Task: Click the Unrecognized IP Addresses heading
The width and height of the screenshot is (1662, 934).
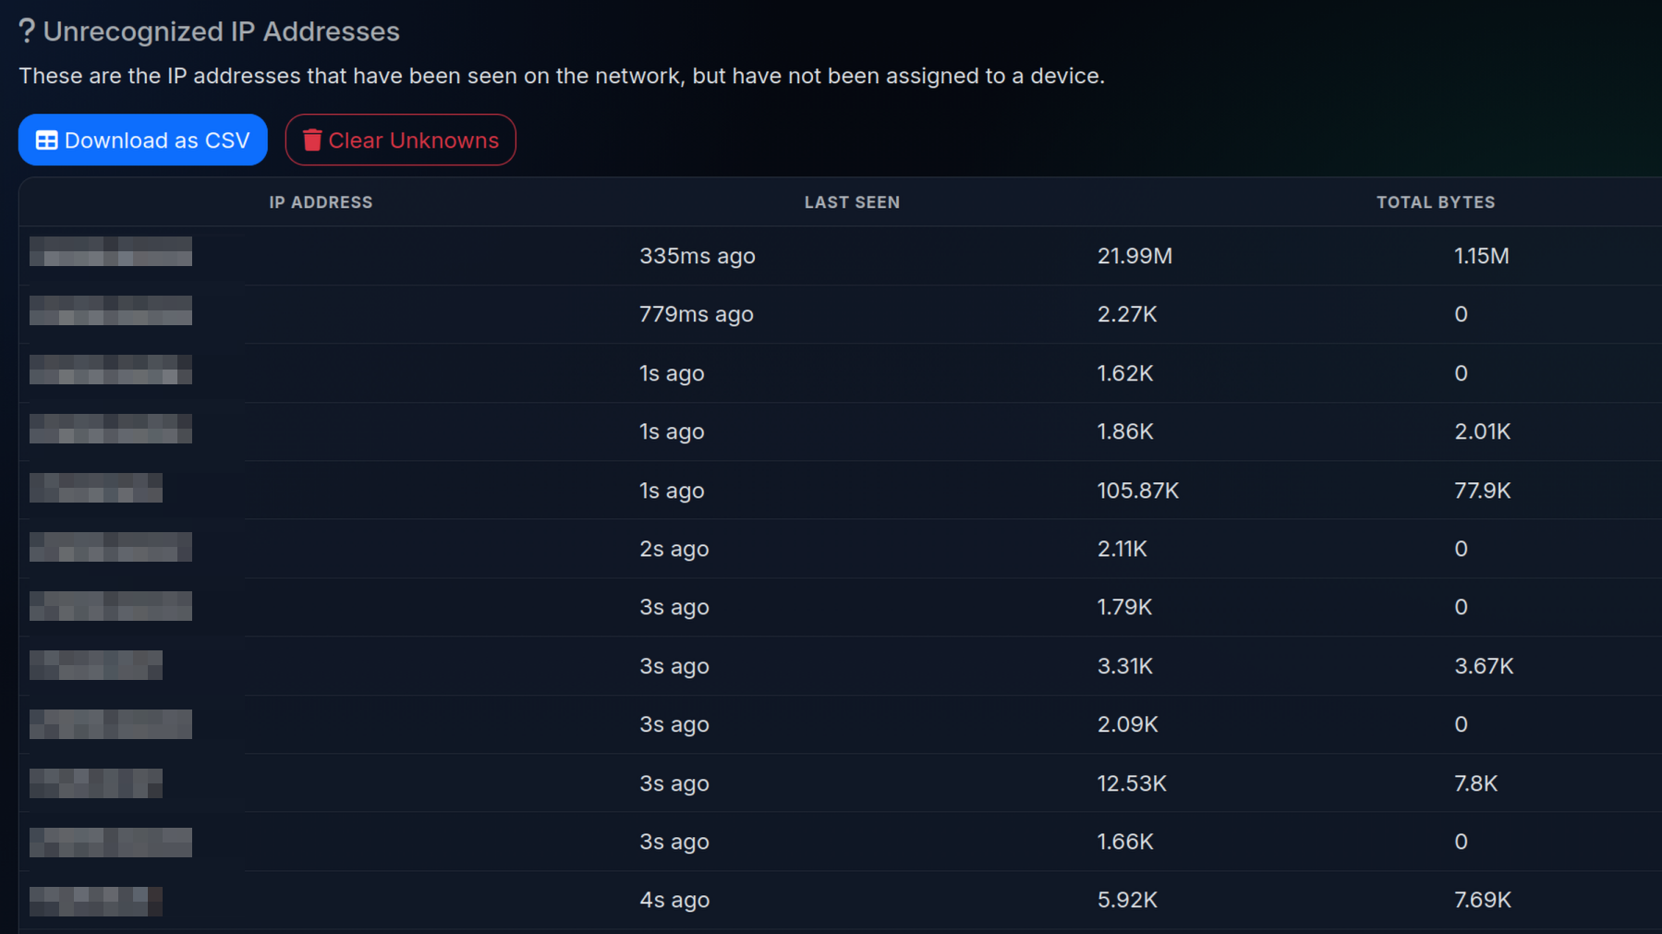Action: [221, 31]
